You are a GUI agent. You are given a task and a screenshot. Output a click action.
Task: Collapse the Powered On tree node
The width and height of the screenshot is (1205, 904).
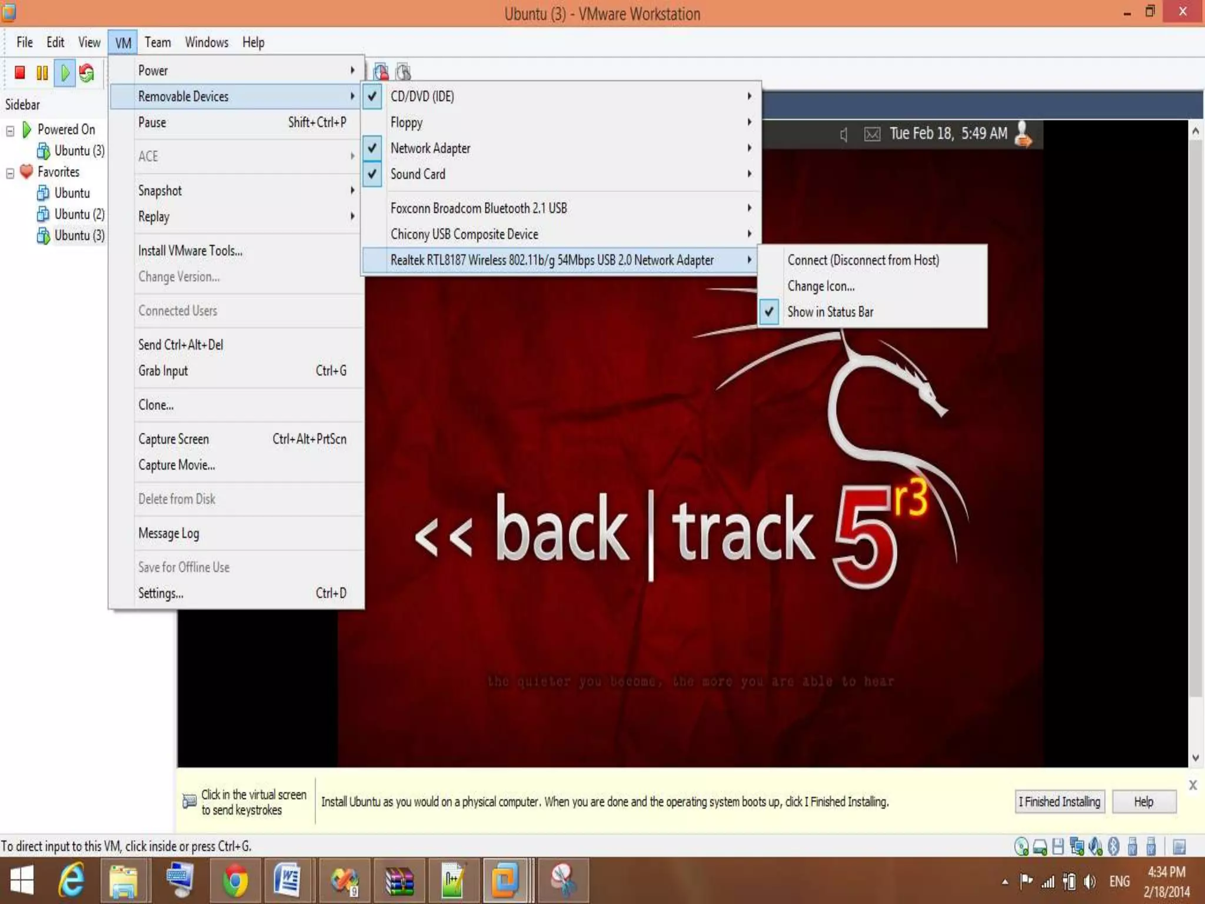10,131
